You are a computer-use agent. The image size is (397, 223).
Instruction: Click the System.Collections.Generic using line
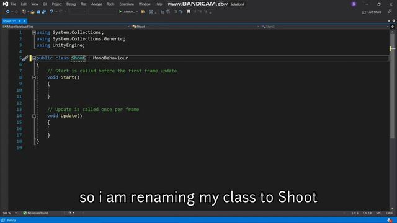tap(81, 38)
